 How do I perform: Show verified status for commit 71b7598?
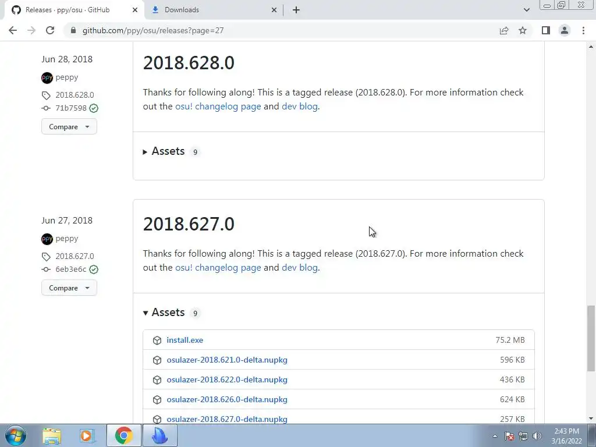94,108
